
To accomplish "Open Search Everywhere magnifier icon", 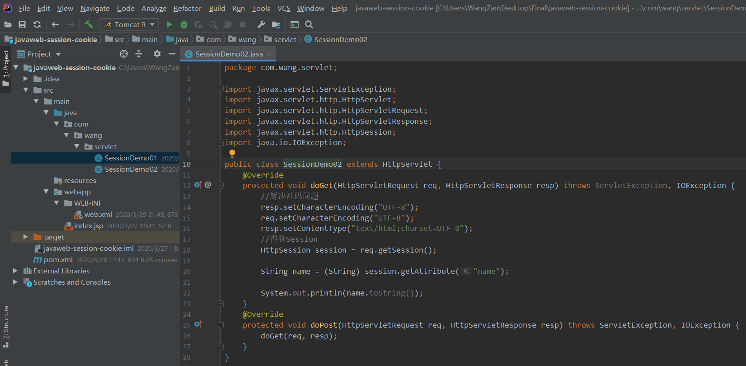I will pyautogui.click(x=309, y=24).
